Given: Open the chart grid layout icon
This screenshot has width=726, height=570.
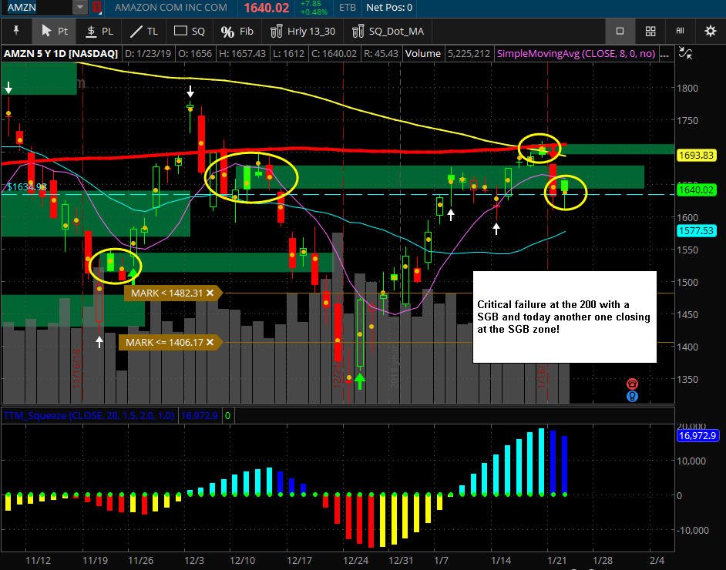Looking at the screenshot, I should 650,31.
